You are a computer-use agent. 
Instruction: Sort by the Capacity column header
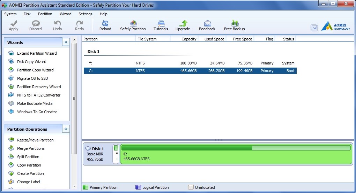pyautogui.click(x=184, y=39)
